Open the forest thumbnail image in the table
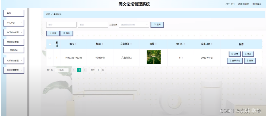Image resolution: width=266 pixels, height=116 pixels. point(154,57)
